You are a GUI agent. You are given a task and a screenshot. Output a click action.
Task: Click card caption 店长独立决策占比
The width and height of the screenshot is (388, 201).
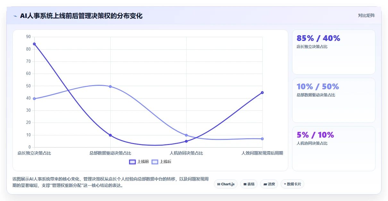[x=312, y=47]
